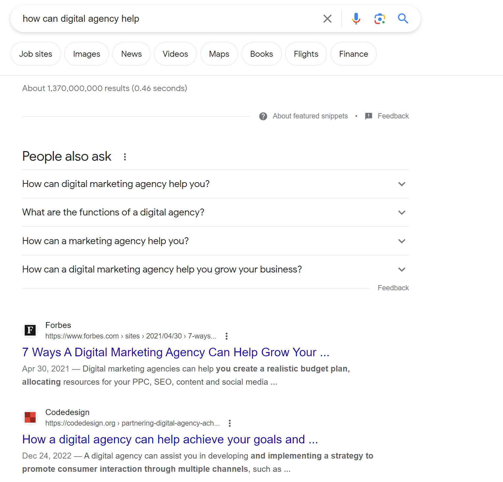This screenshot has width=503, height=482.
Task: Open the Forbes "7 Ways" result link
Action: point(175,352)
